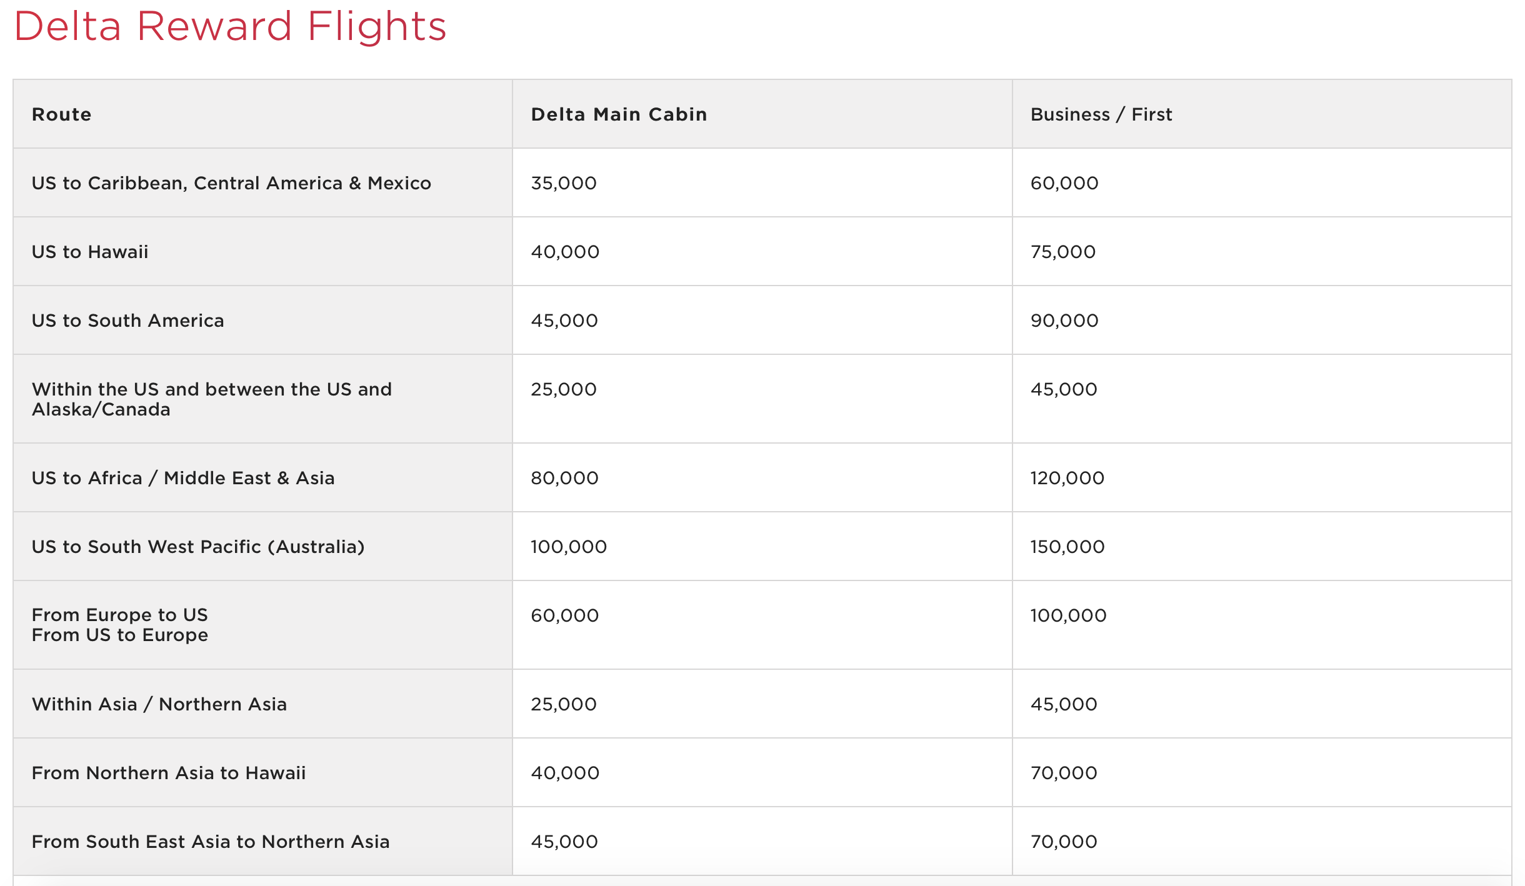Click the Within Asia / Northern Asia route
This screenshot has height=886, width=1525.
pyautogui.click(x=159, y=704)
